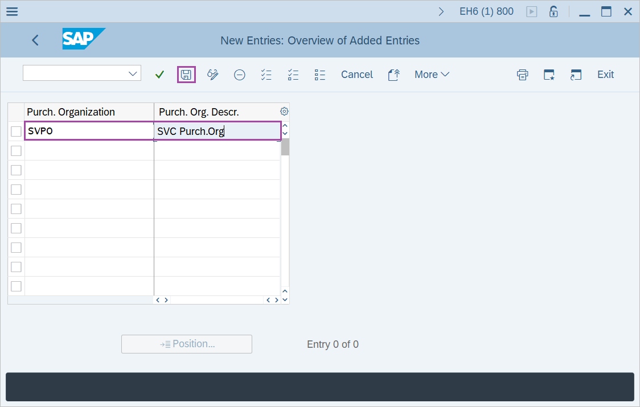
Task: Open table settings with the gear icon
Action: [284, 111]
